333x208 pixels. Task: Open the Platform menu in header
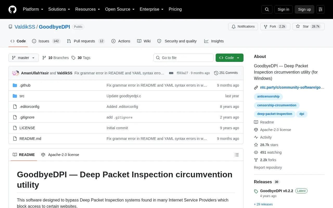tap(33, 9)
